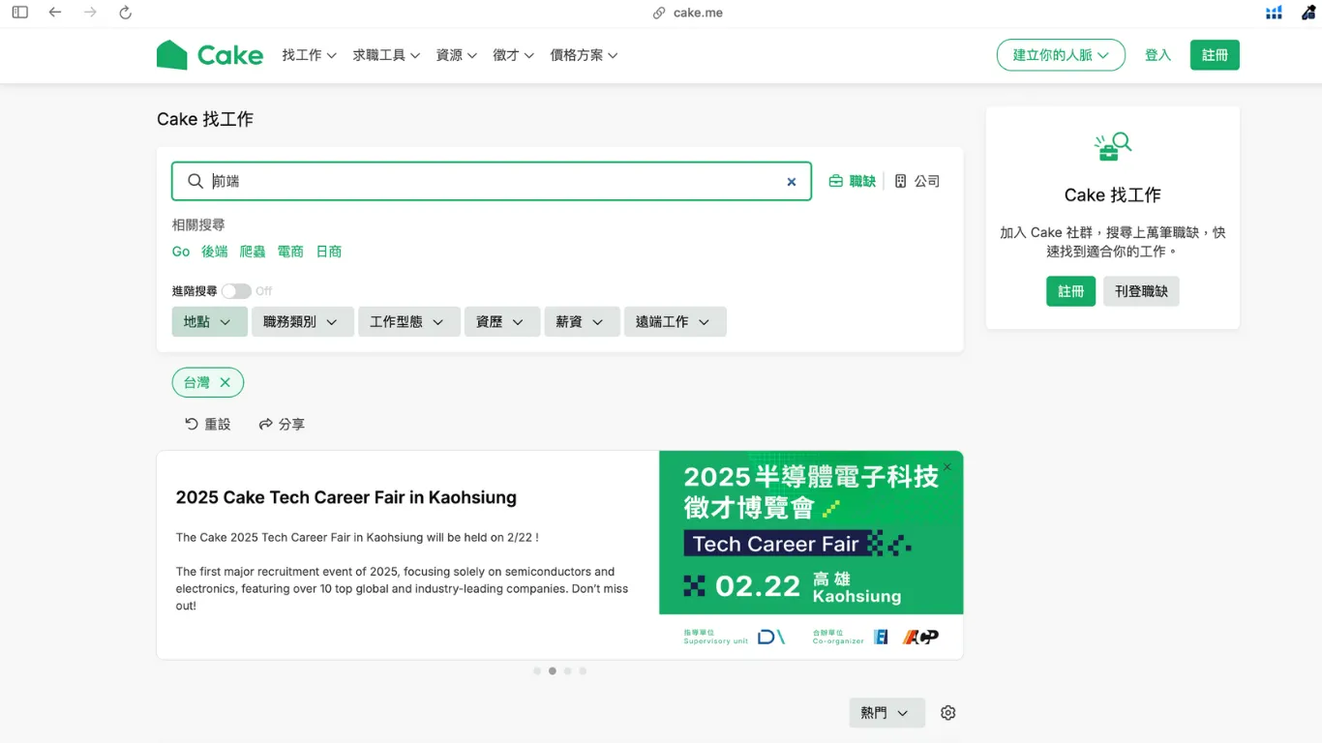Viewport: 1322px width, 743px height.
Task: Switch search to 公司 building icon mode
Action: point(916,180)
